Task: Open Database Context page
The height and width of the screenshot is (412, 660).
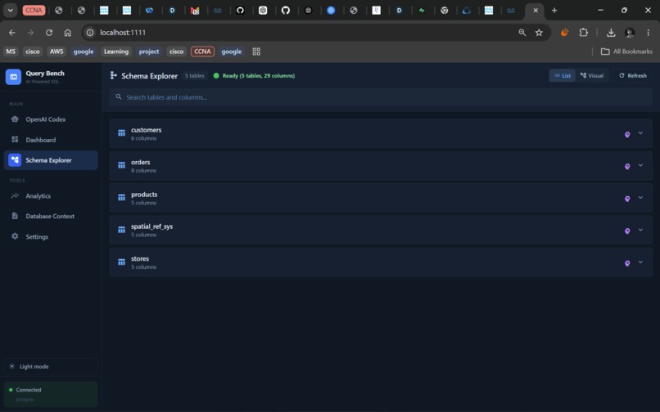Action: pyautogui.click(x=50, y=216)
